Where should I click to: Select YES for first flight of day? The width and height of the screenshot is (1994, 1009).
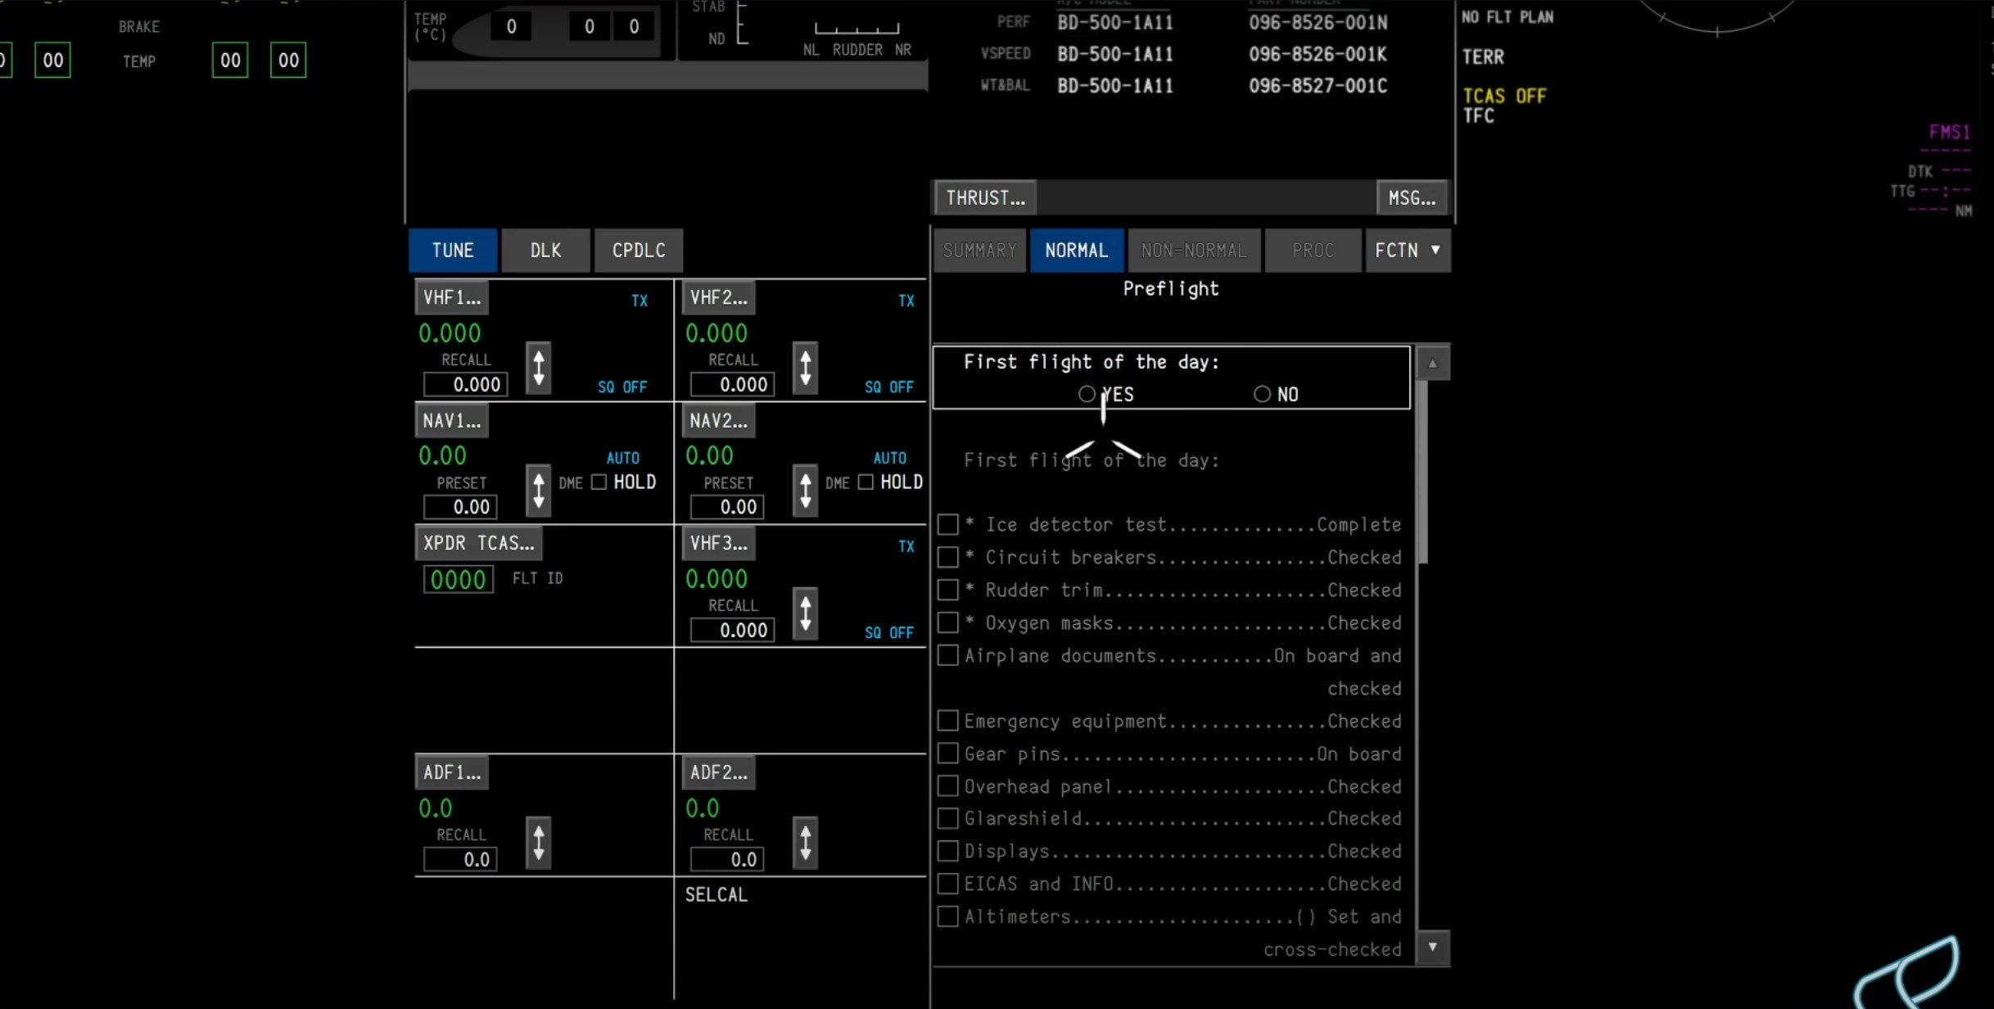[x=1087, y=395]
